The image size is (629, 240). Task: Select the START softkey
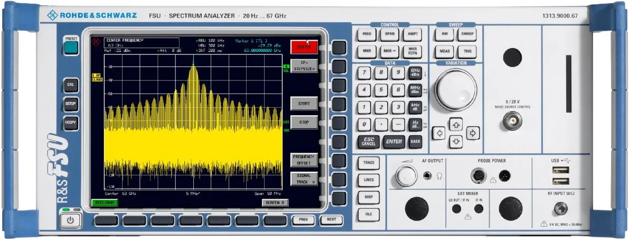pos(304,104)
